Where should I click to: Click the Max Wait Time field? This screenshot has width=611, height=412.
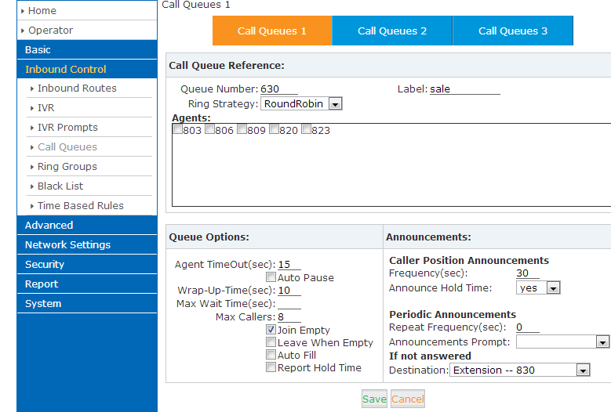[x=289, y=304]
